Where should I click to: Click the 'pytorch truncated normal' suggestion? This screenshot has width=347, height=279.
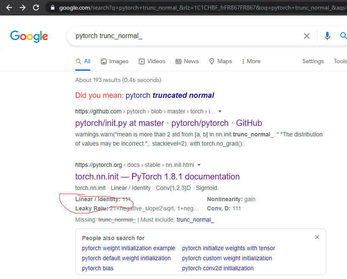pyautogui.click(x=170, y=95)
